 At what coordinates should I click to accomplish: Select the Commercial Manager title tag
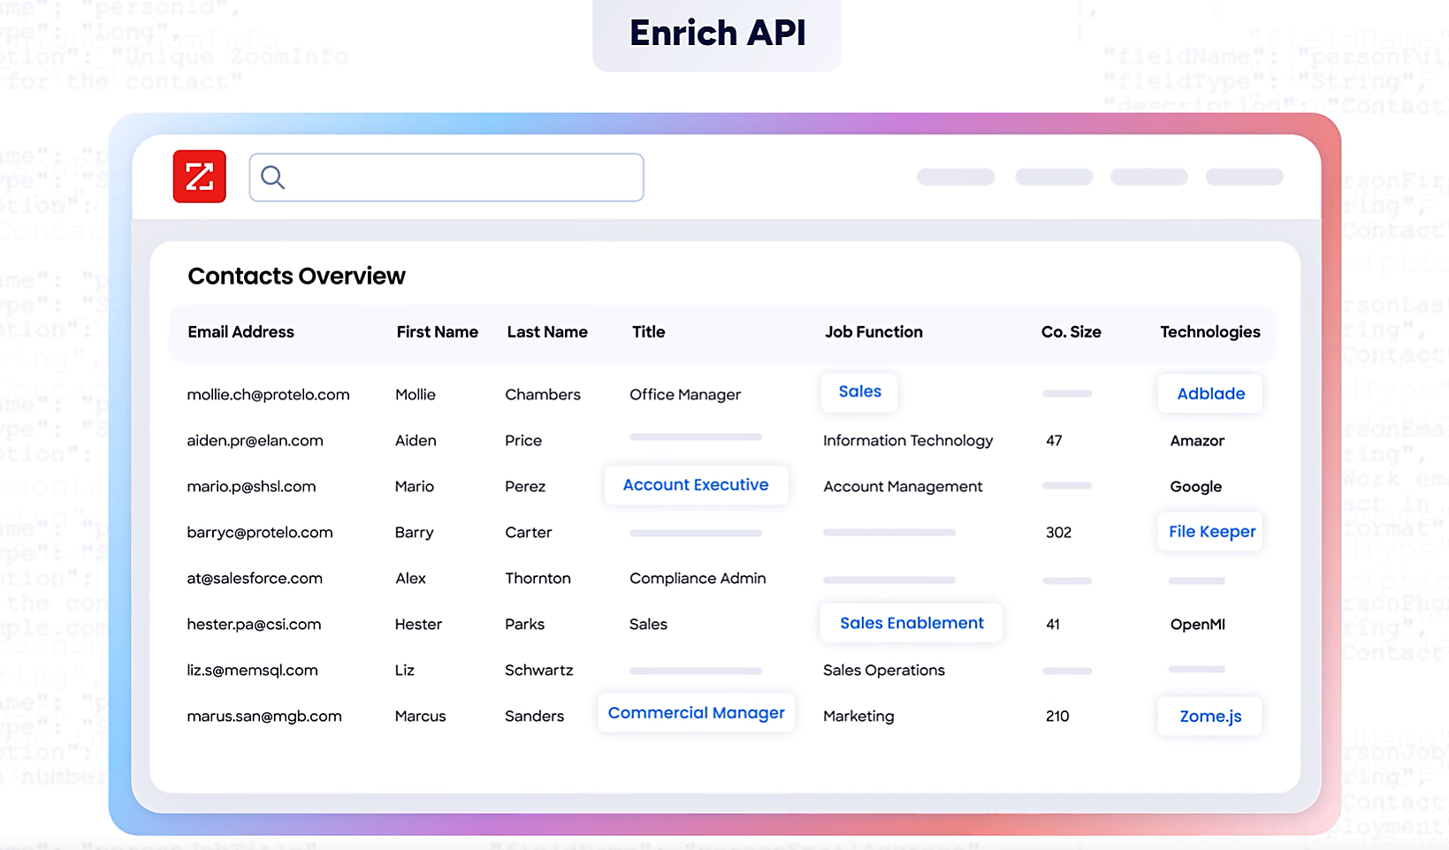point(696,713)
